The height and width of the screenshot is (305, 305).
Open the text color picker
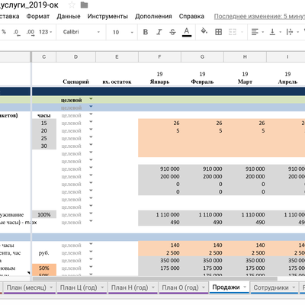[x=187, y=32]
